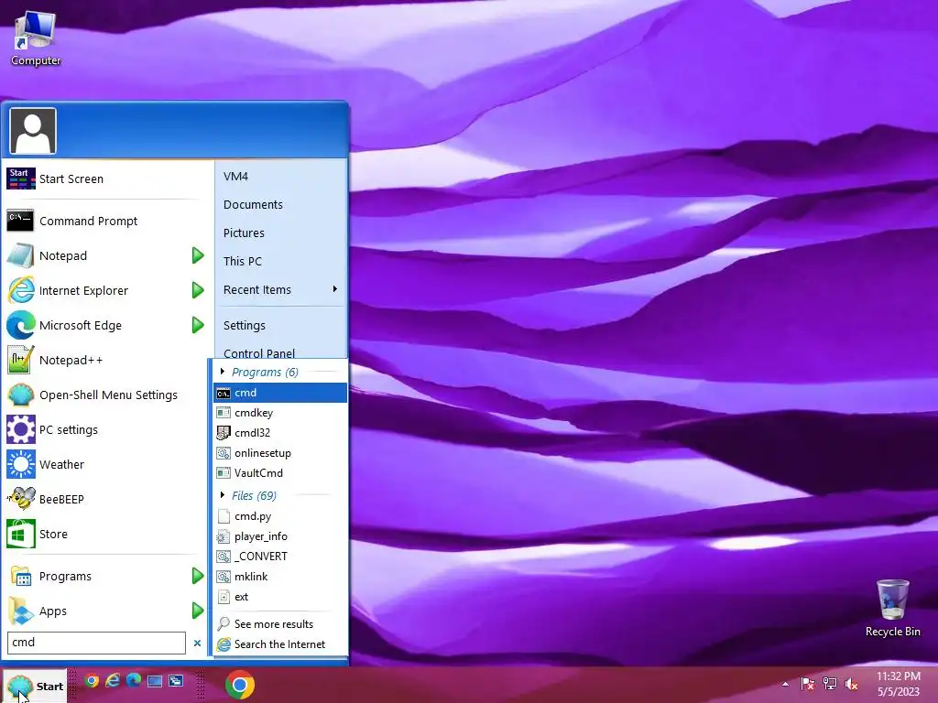Open Microsoft Edge from the start menu
Viewport: 938px width, 703px height.
(x=95, y=325)
